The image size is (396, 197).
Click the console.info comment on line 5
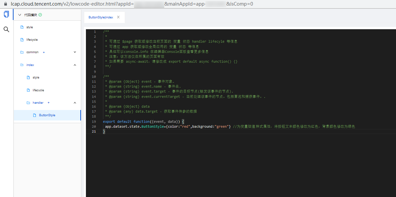(157, 52)
